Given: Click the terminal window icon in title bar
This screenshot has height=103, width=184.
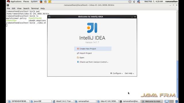Looking at the screenshot, I should (8, 5).
